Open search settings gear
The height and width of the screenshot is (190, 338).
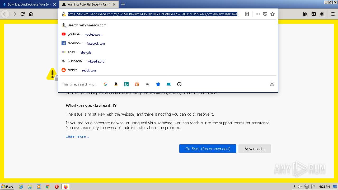pos(272,84)
